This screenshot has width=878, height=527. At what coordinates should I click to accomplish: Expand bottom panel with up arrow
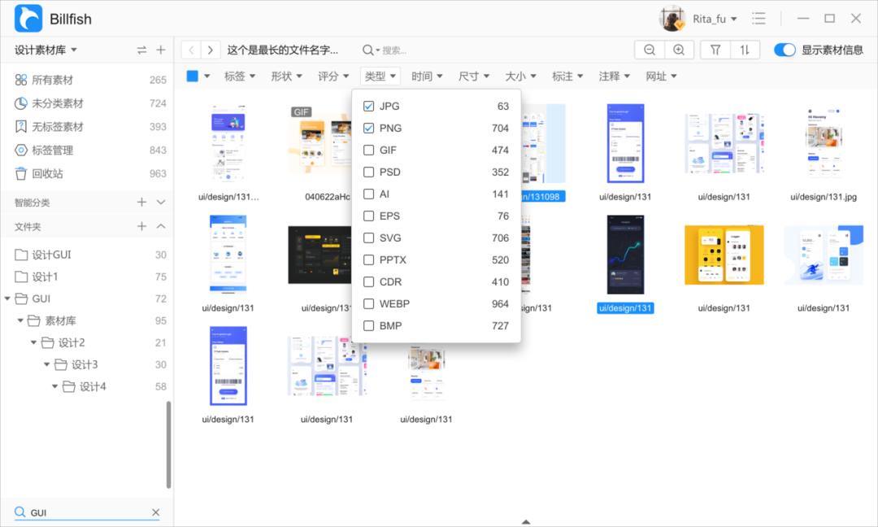pyautogui.click(x=525, y=521)
